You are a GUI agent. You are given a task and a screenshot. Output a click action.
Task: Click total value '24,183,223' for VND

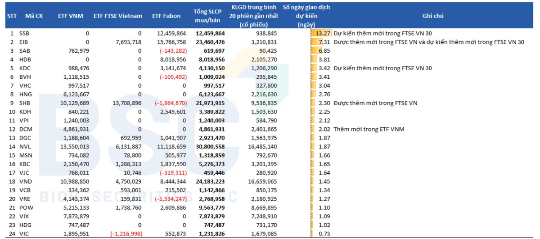[211, 181]
